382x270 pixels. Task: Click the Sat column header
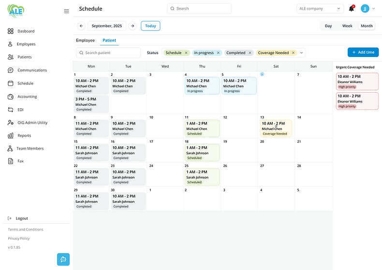(276, 66)
